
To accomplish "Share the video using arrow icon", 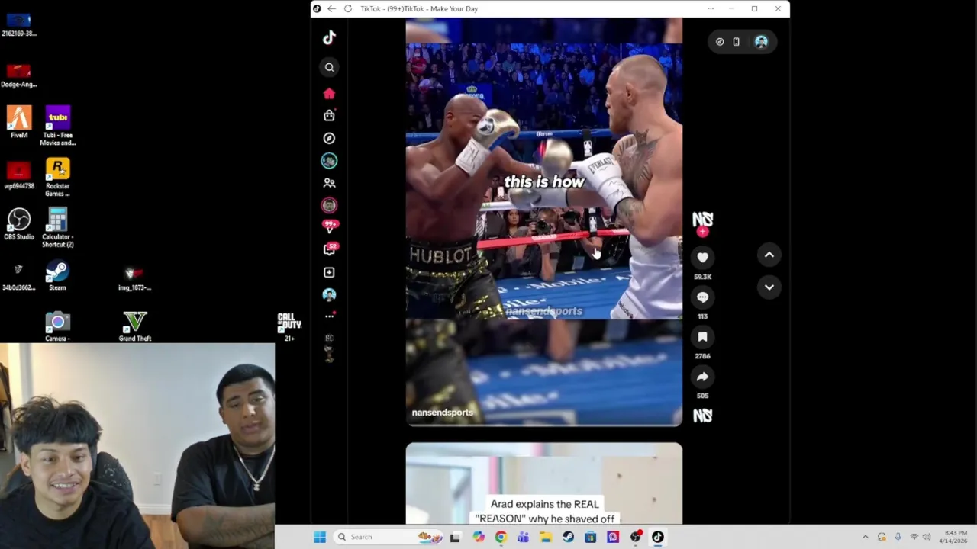I will point(702,377).
